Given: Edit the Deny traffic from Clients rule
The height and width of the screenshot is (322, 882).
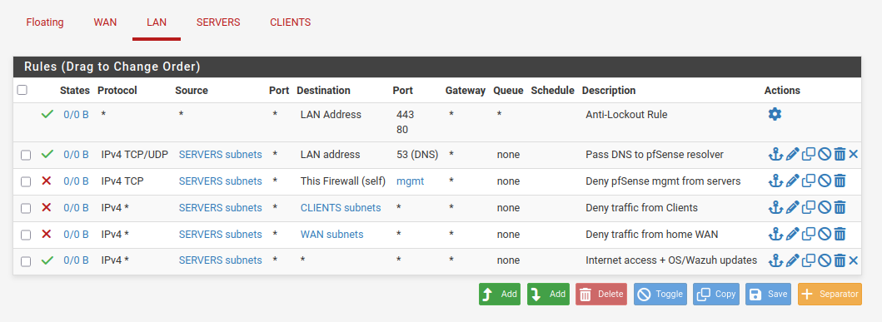Looking at the screenshot, I should click(x=792, y=208).
